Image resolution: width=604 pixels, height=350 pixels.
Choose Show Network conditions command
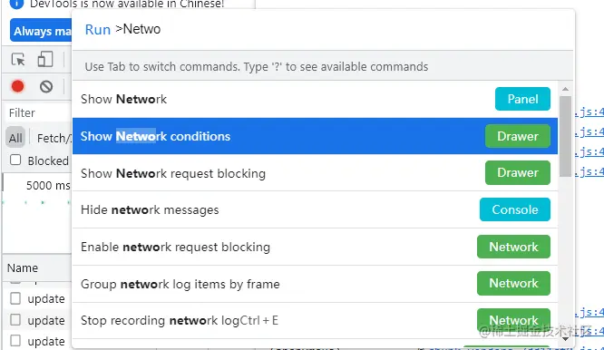[315, 136]
